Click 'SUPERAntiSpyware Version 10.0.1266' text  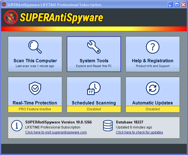(59, 122)
